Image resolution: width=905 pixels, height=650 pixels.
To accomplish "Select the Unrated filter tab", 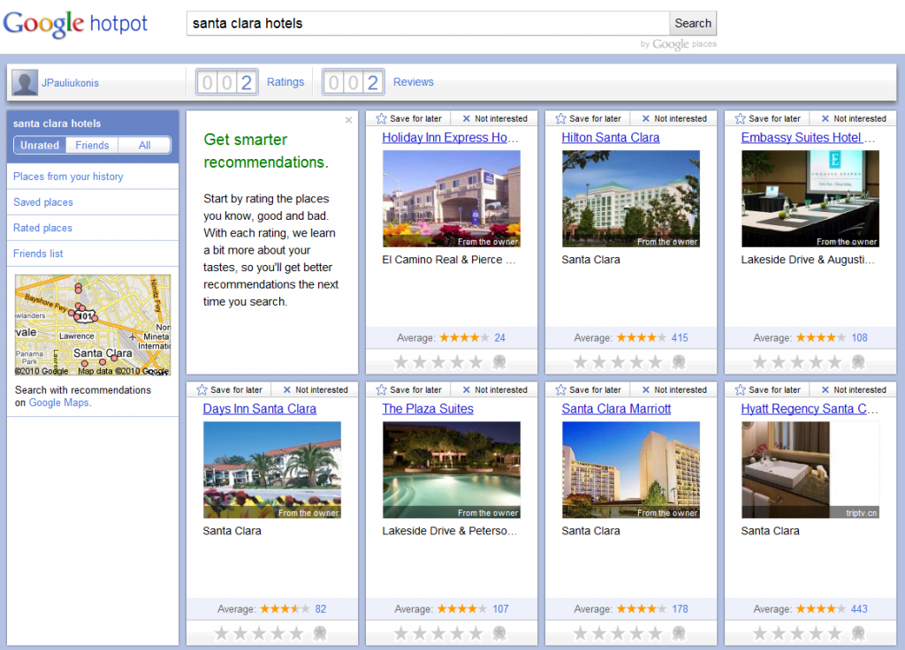I will (x=40, y=146).
